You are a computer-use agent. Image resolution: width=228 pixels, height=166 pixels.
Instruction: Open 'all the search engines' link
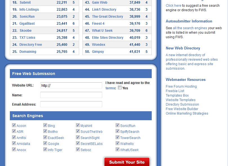(190, 28)
